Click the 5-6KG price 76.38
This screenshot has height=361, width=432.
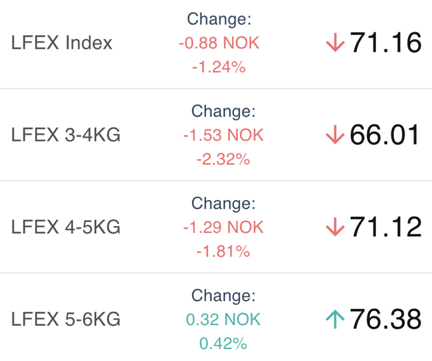coord(386,319)
